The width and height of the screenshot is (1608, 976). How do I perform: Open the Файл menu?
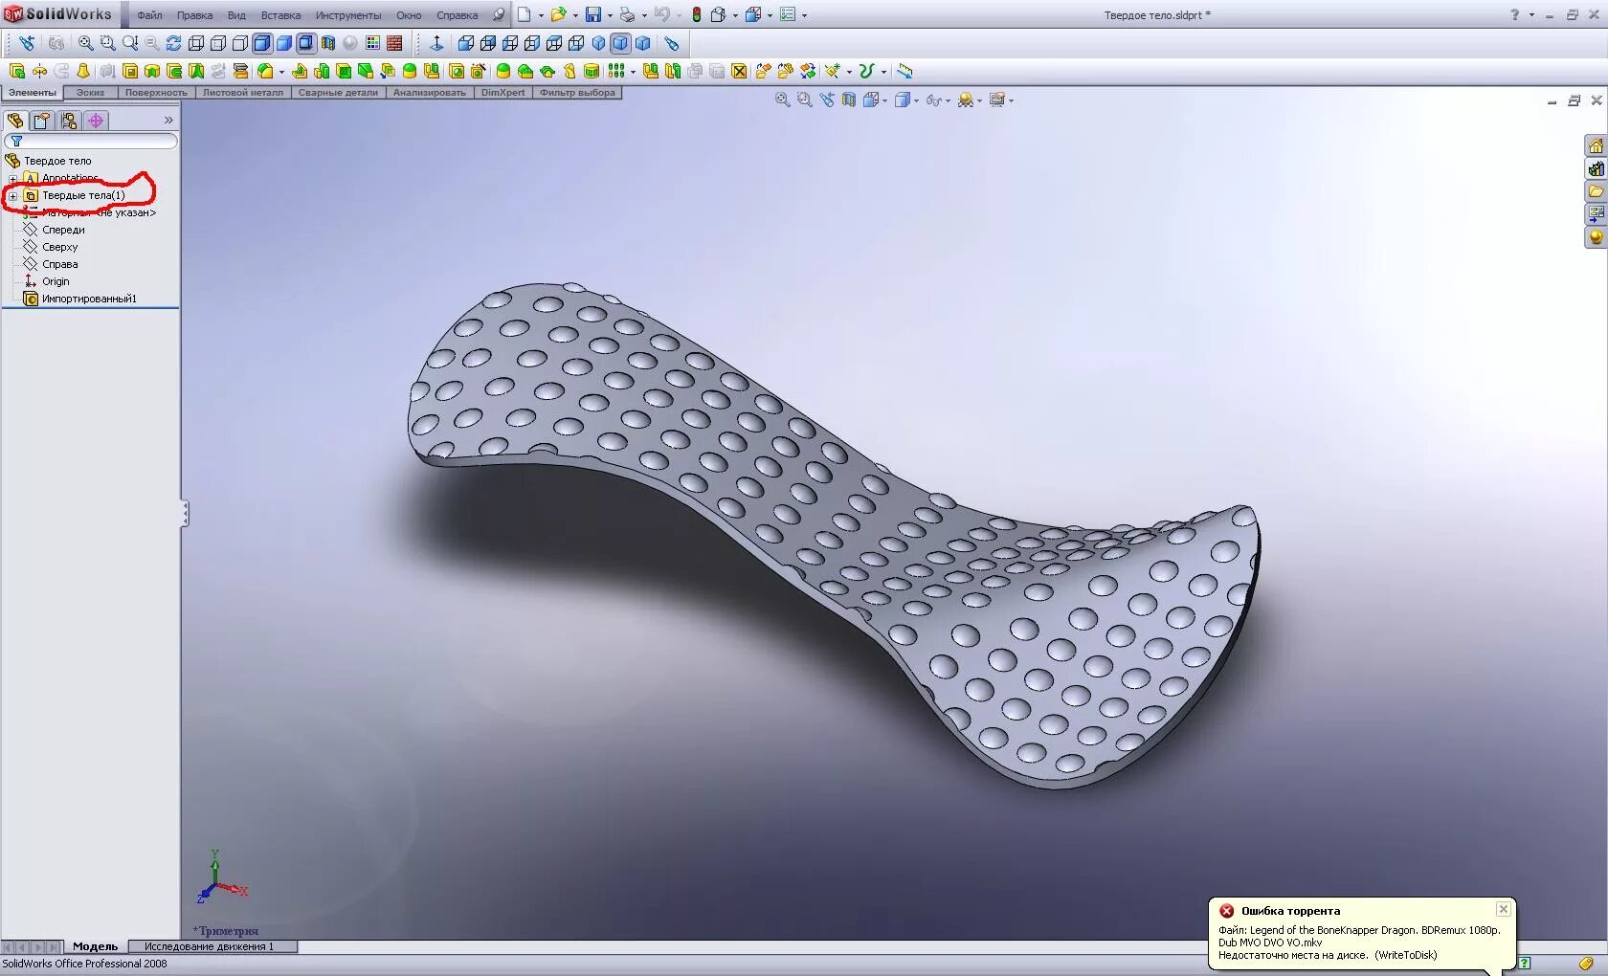click(149, 15)
